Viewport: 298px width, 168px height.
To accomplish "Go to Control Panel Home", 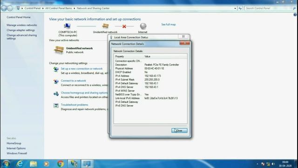I will (x=19, y=17).
